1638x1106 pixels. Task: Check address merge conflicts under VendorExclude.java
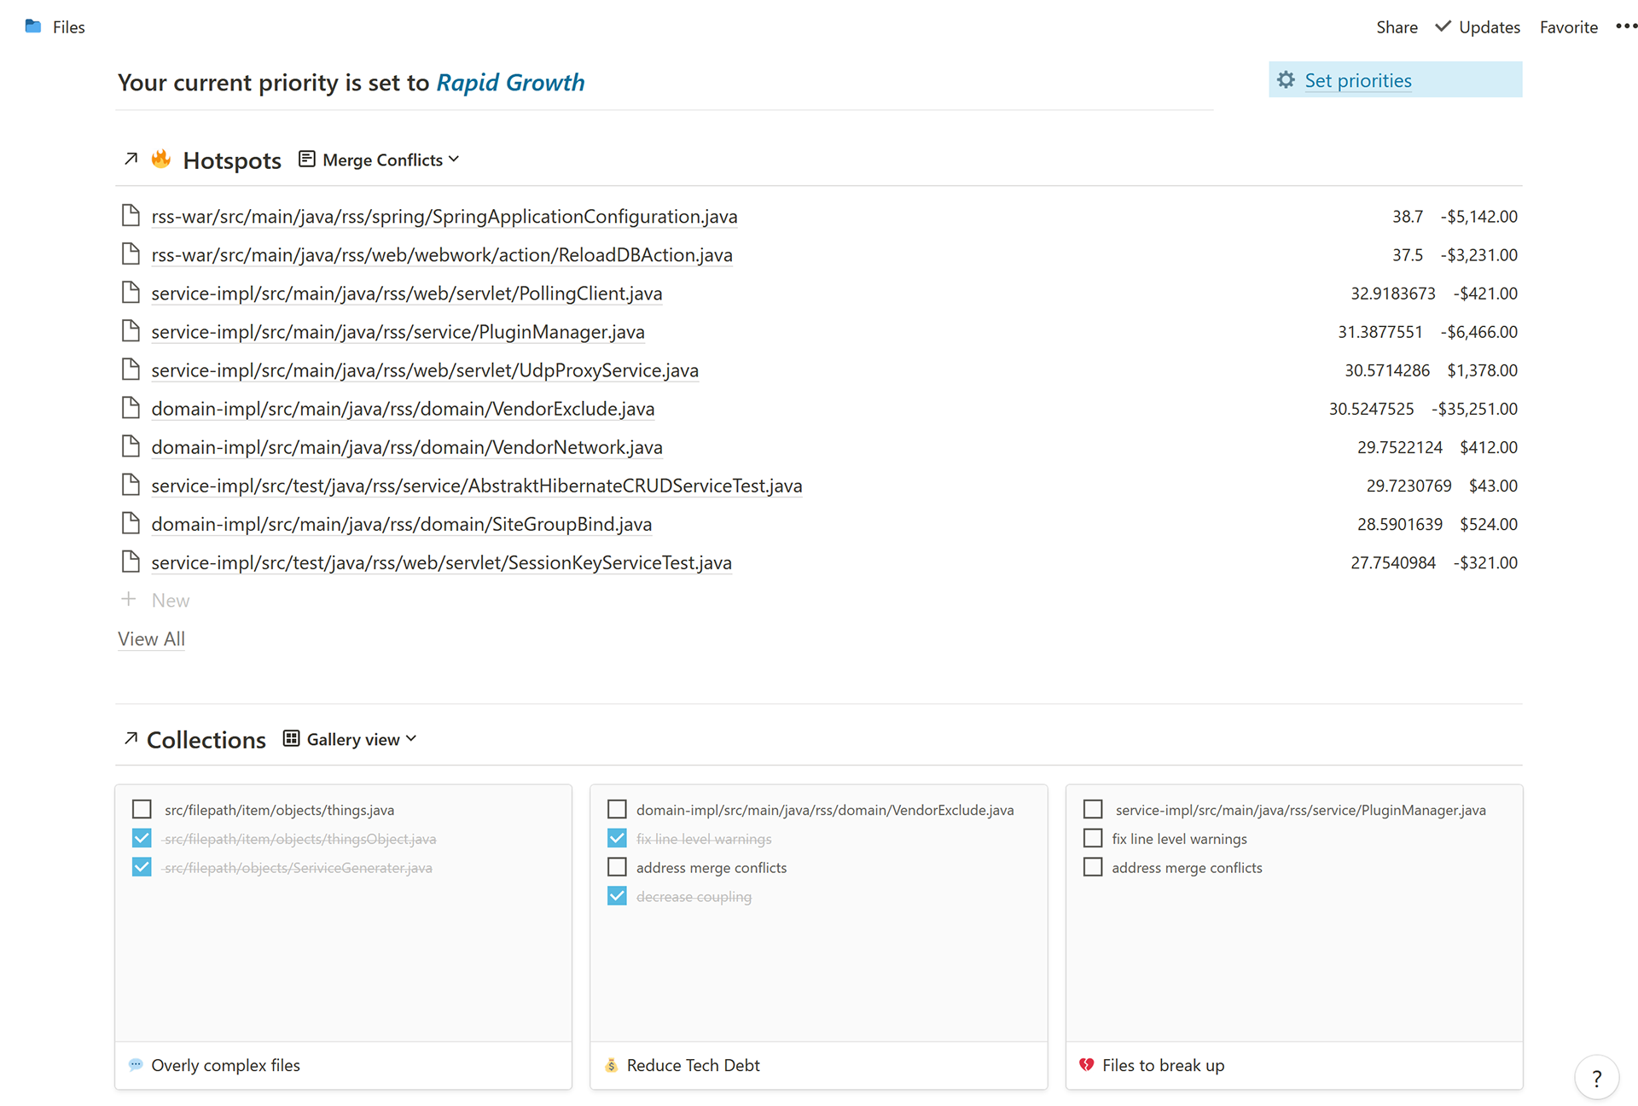617,867
